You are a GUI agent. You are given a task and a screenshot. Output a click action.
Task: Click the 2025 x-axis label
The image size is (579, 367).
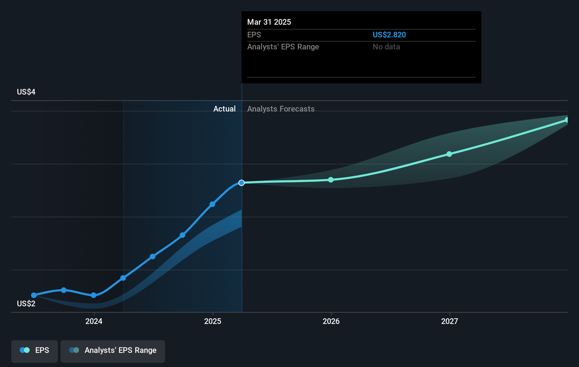click(x=213, y=321)
